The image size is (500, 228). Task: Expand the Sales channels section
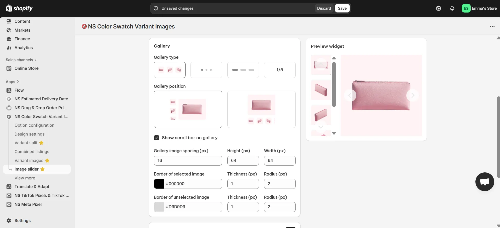[x=21, y=60]
